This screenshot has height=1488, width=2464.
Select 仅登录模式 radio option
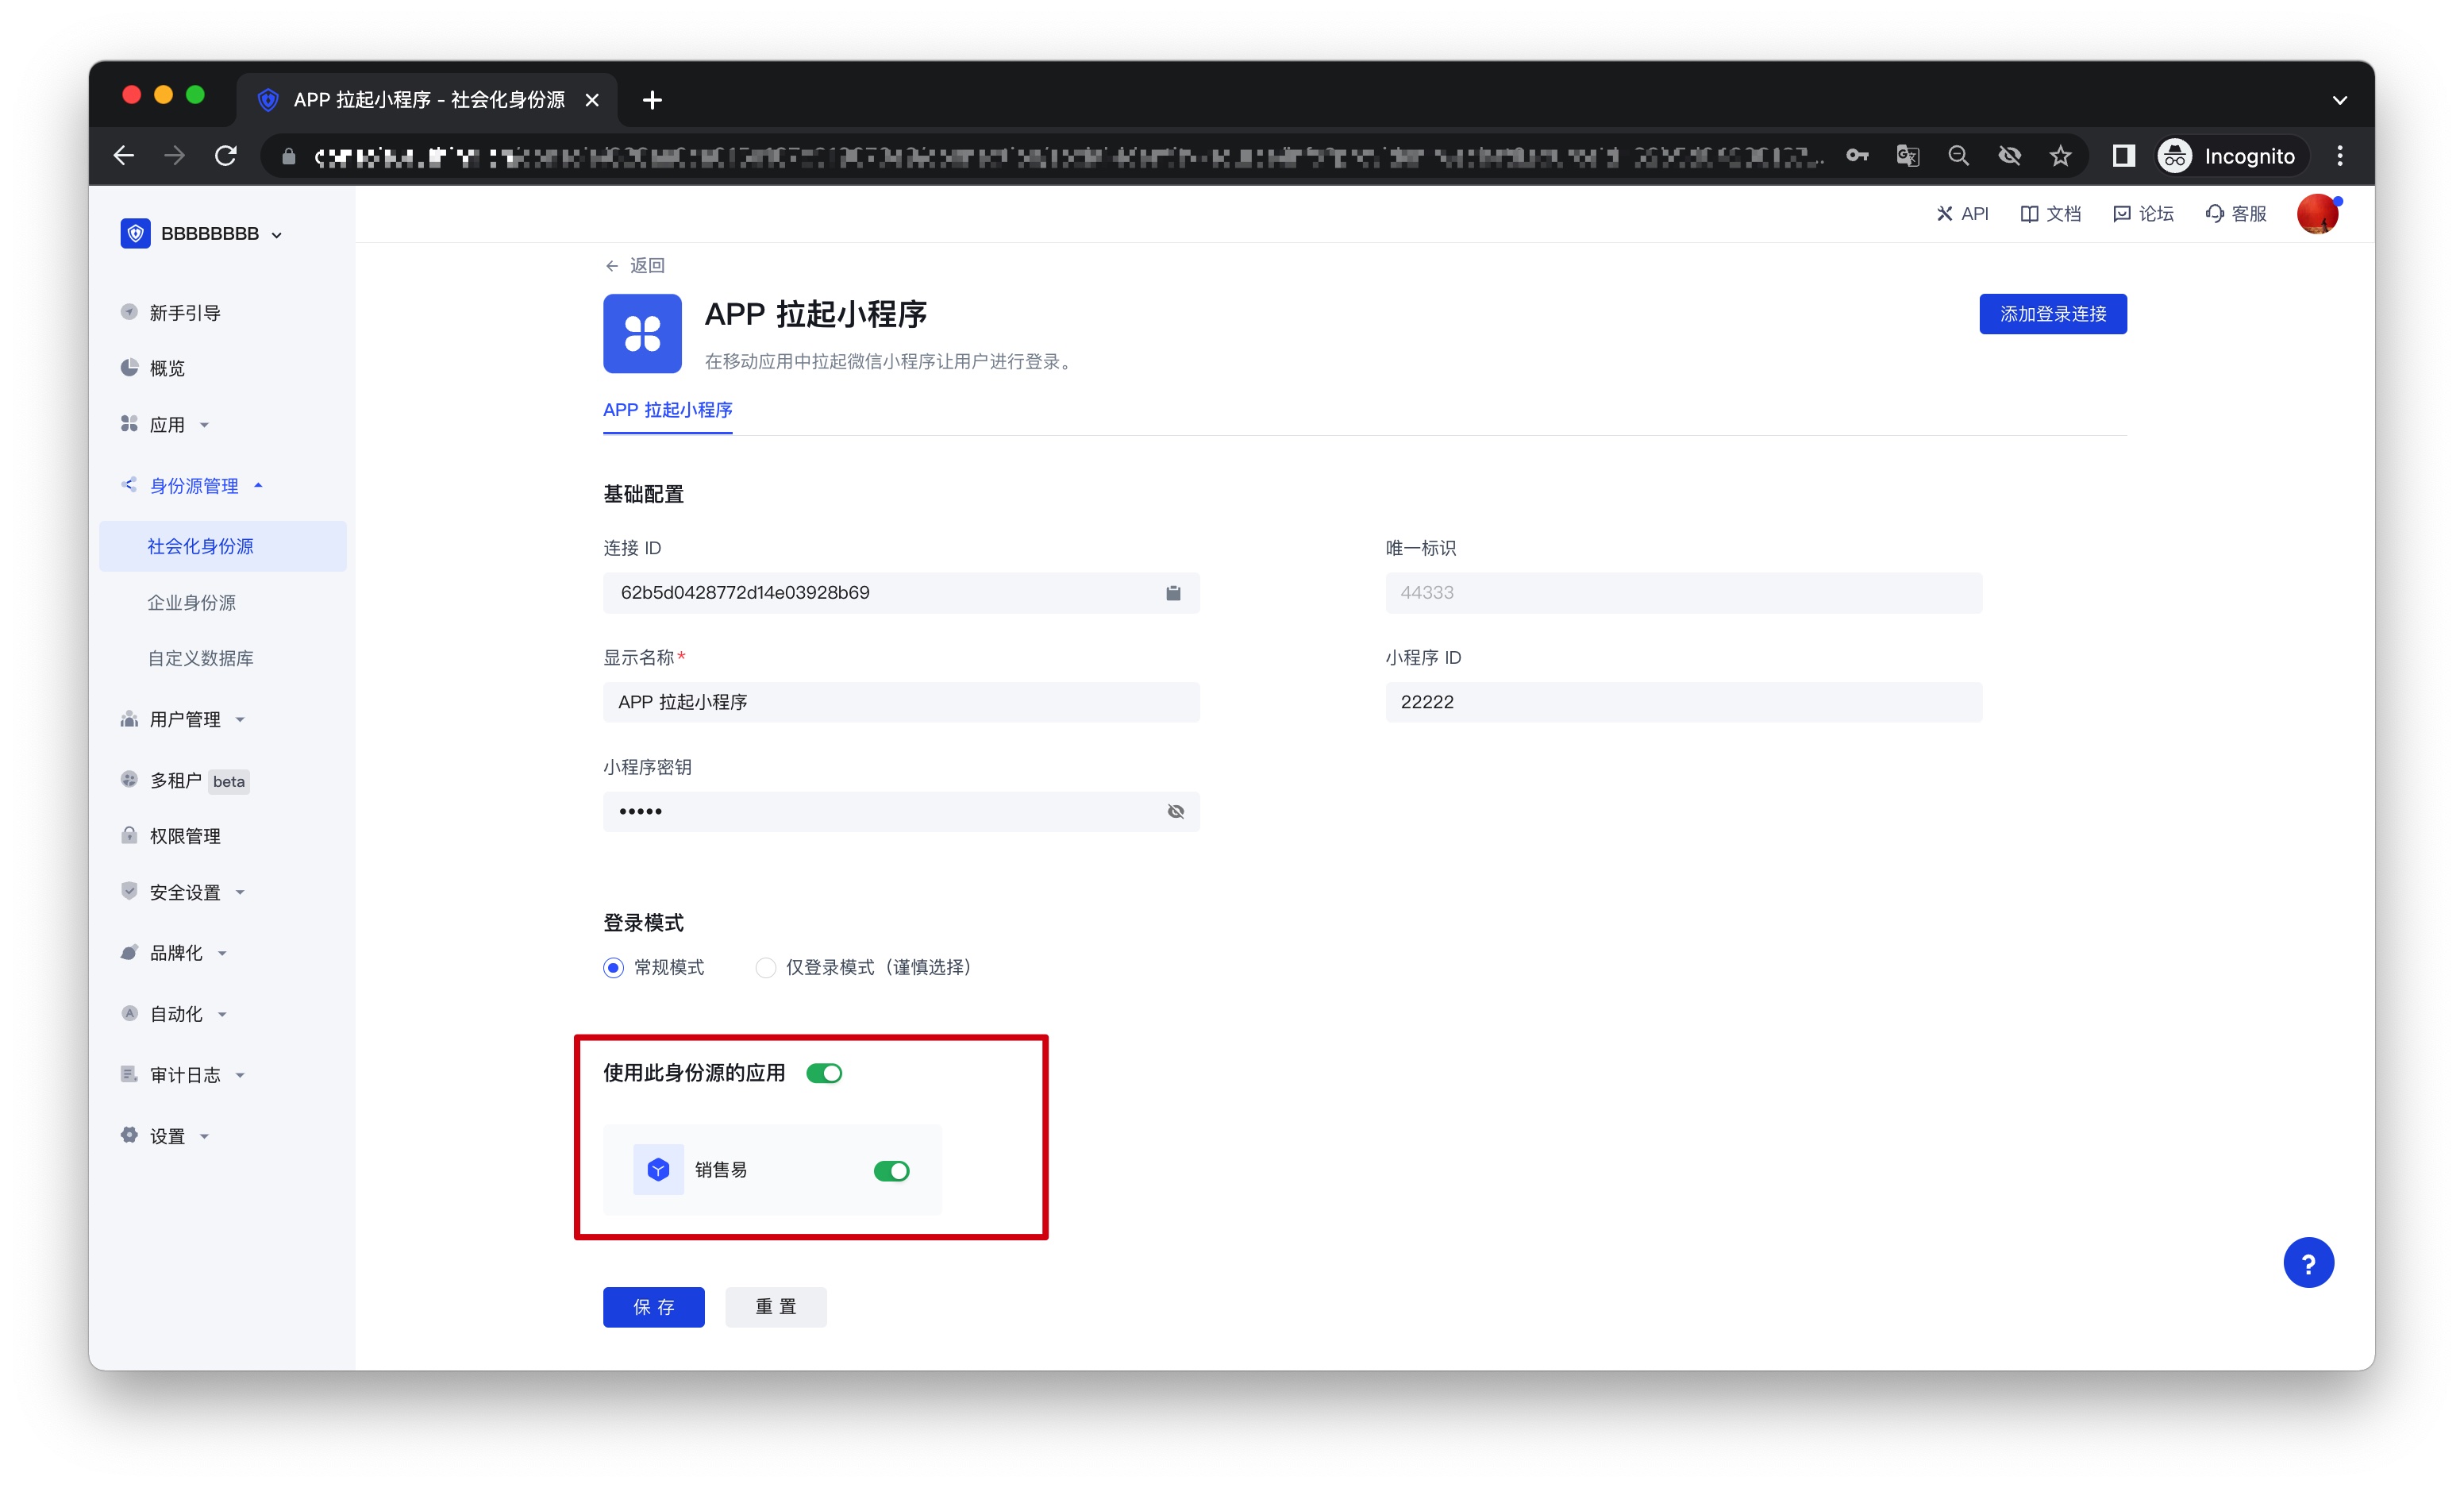(765, 968)
